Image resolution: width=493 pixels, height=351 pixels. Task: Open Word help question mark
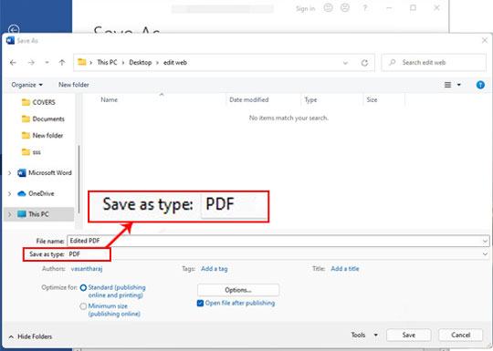pyautogui.click(x=364, y=8)
